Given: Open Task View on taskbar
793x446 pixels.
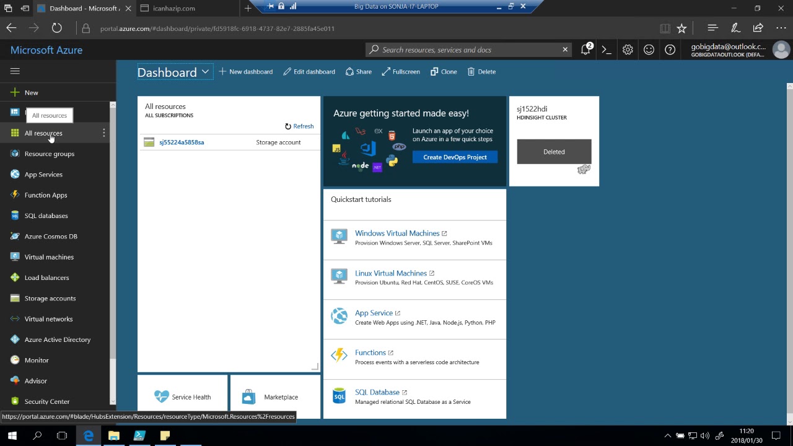Looking at the screenshot, I should (62, 435).
